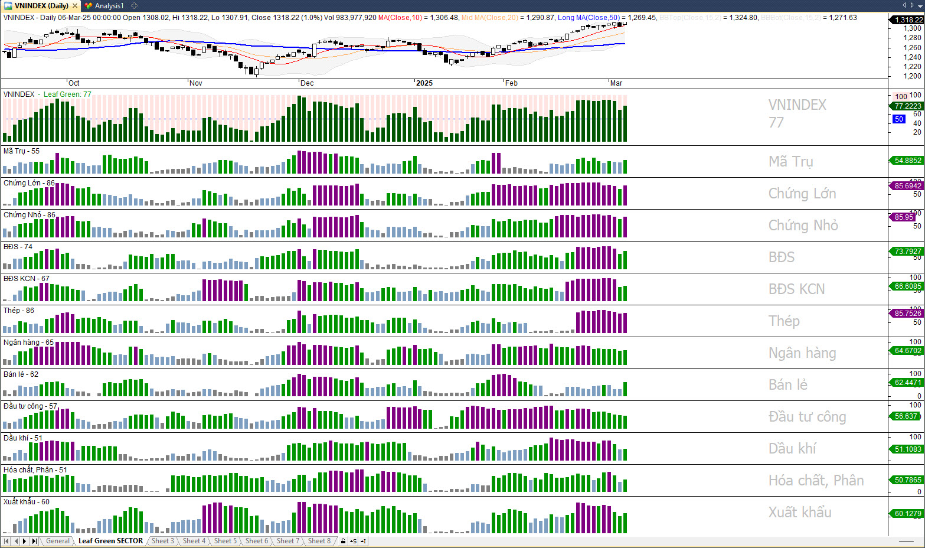Jump to first chart sheet arrow
Image resolution: width=925 pixels, height=548 pixels.
pyautogui.click(x=6, y=541)
